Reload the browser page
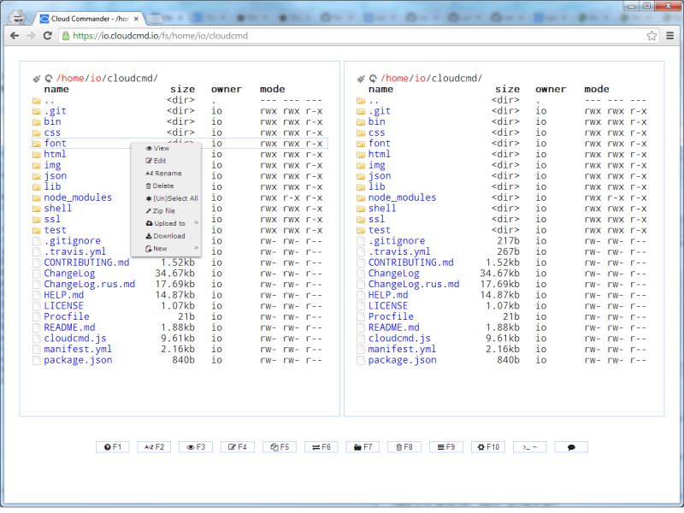 click(x=48, y=36)
